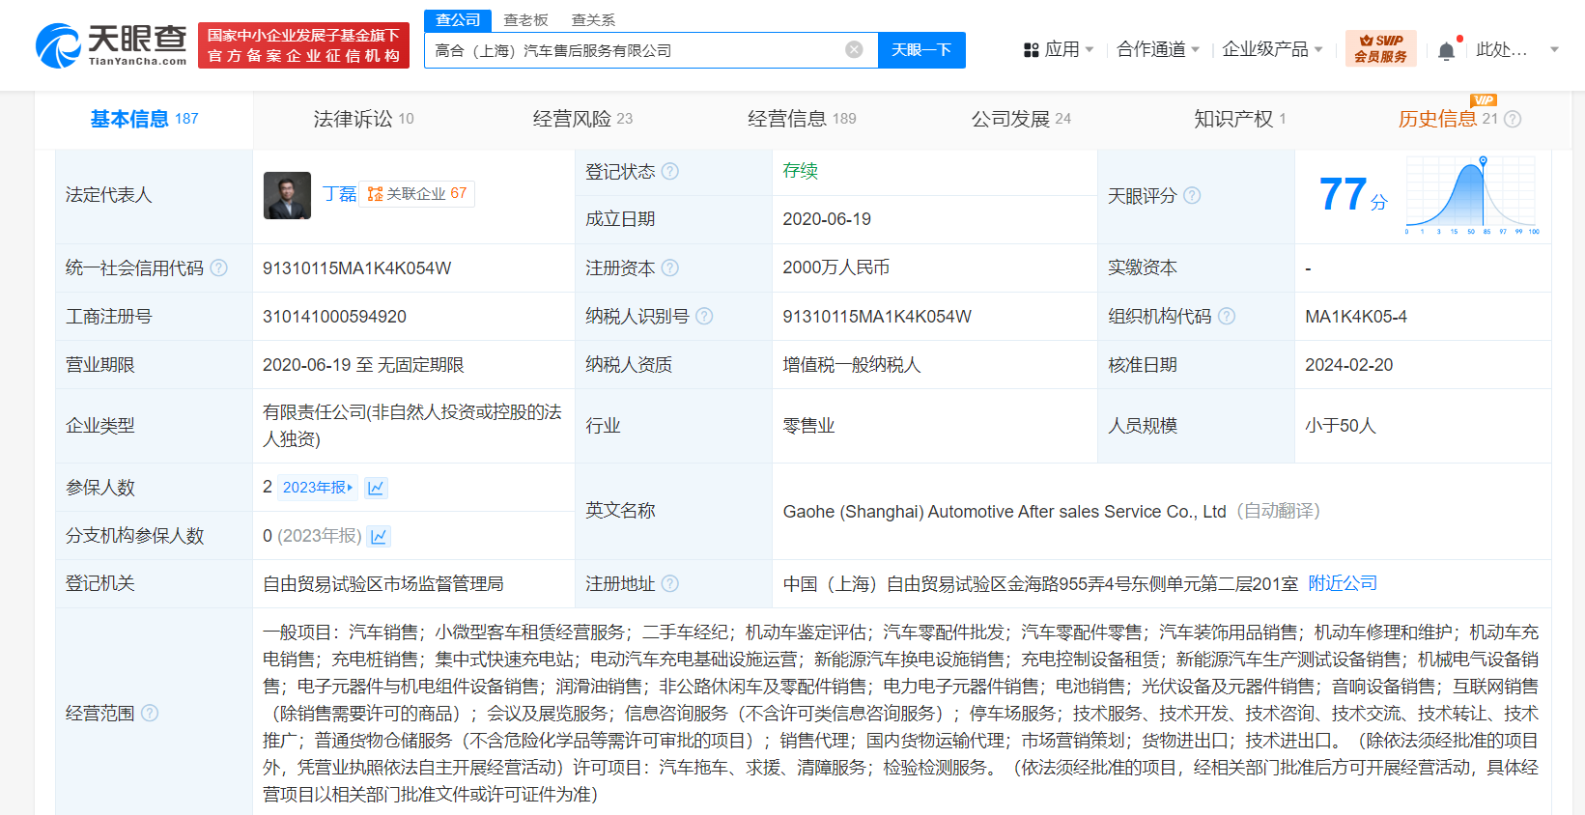Viewport: 1585px width, 815px height.
Task: Click the legal representative's photo thumbnail
Action: pyautogui.click(x=287, y=195)
